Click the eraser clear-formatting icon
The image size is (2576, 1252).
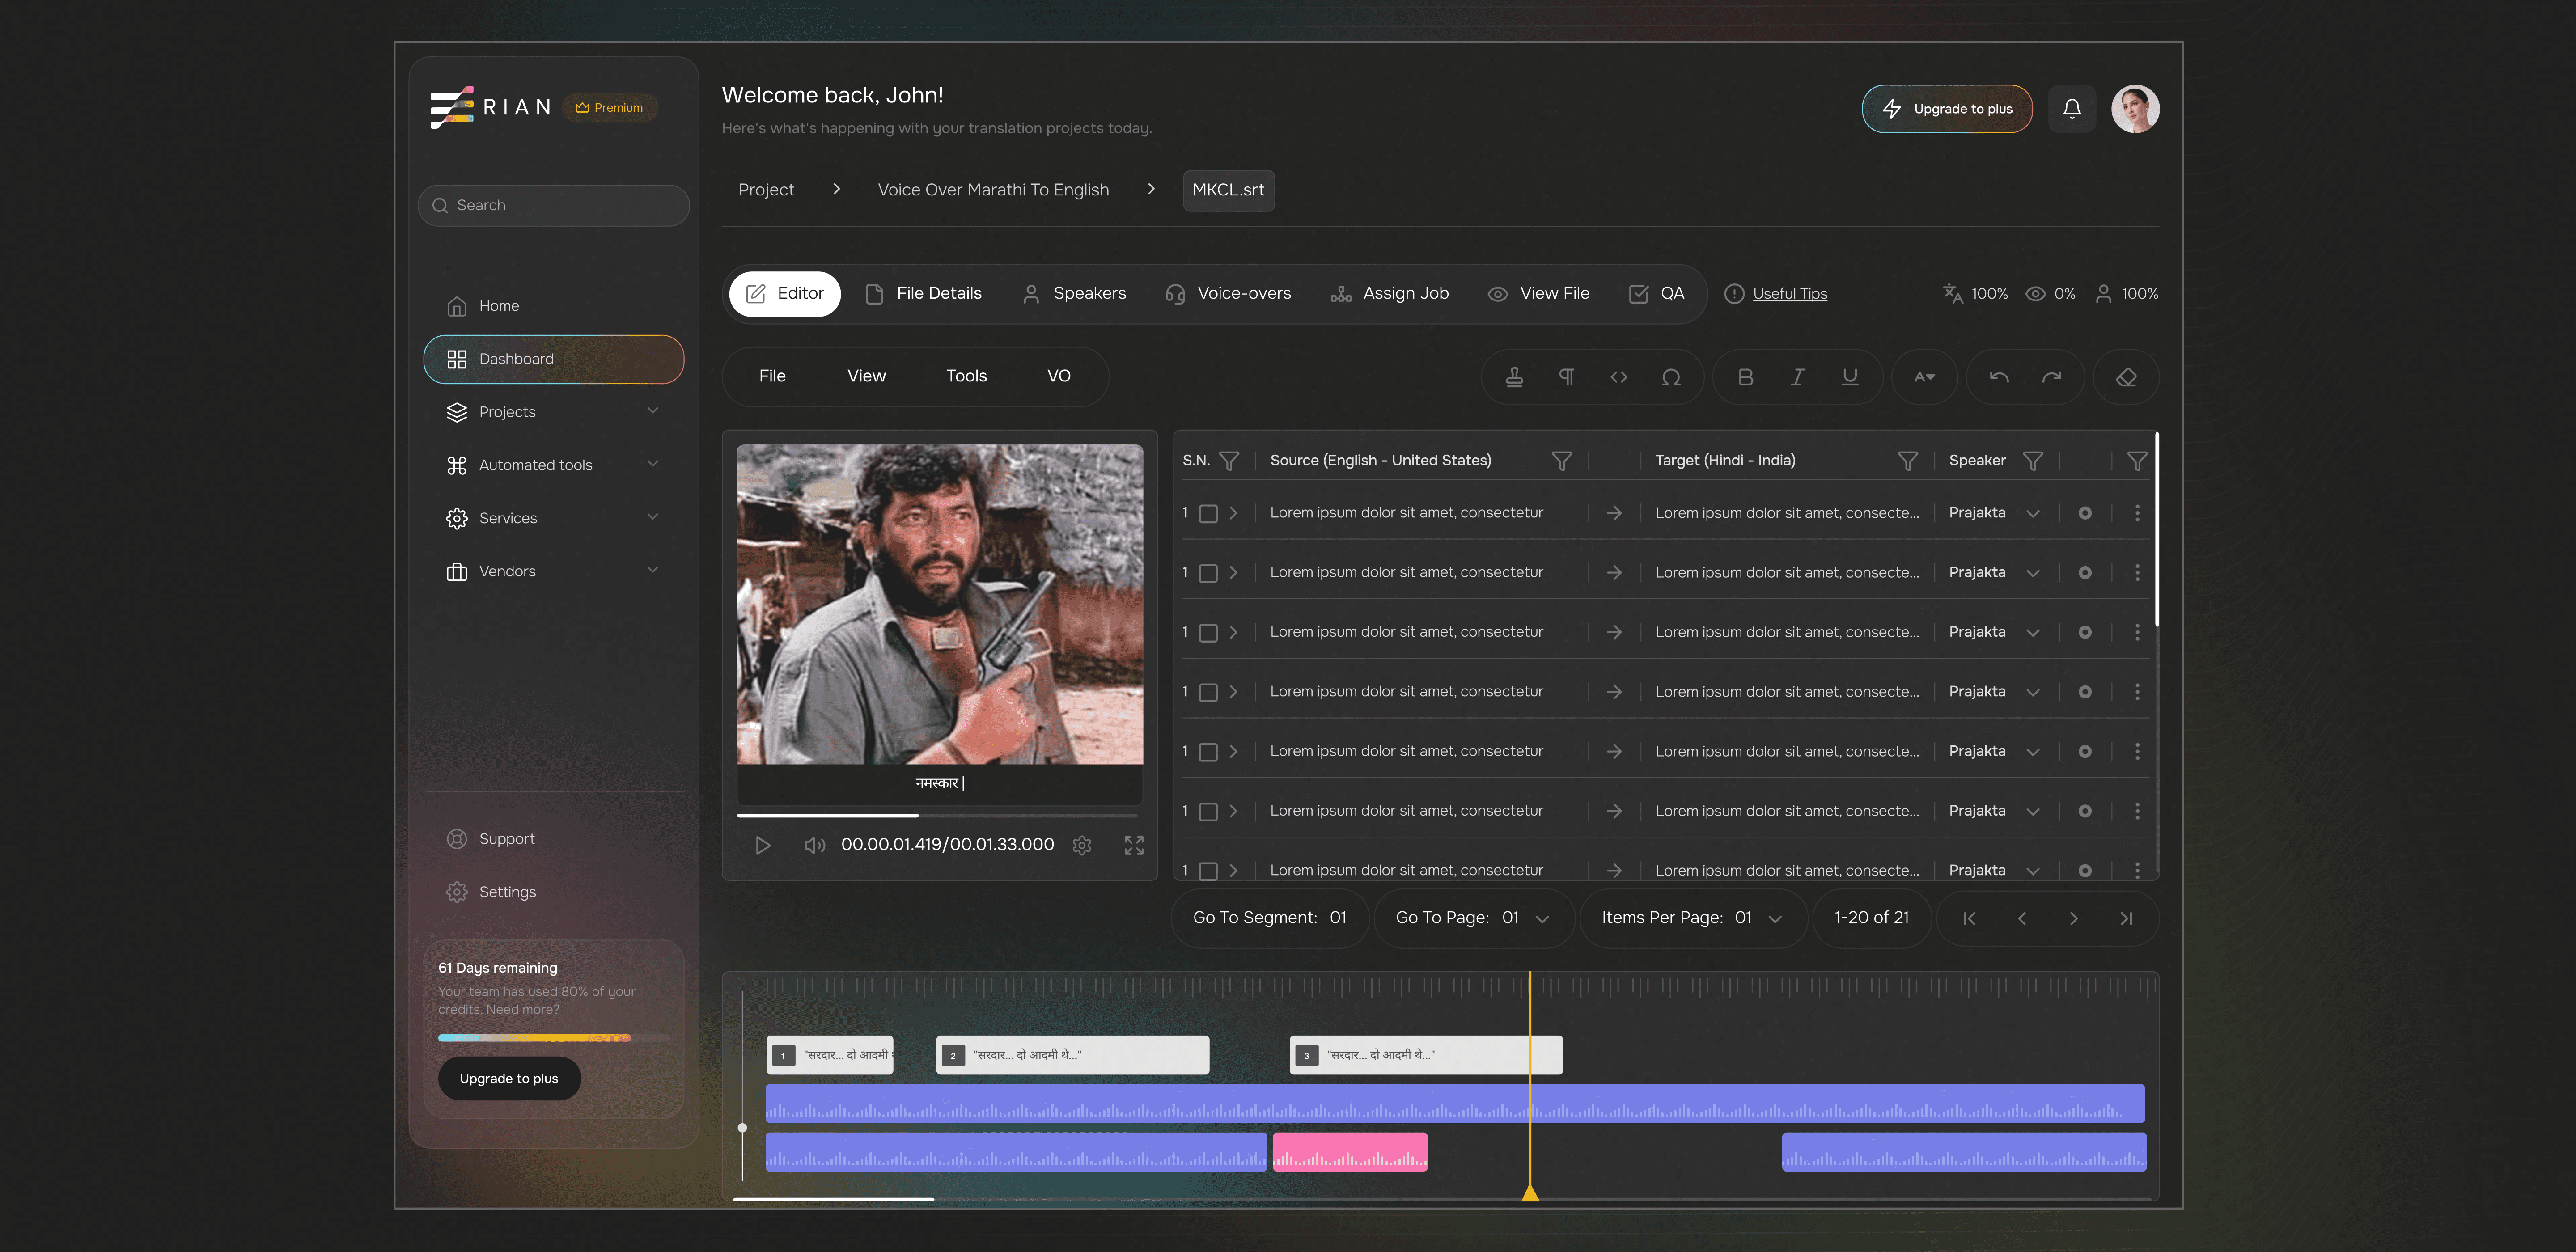click(2126, 377)
